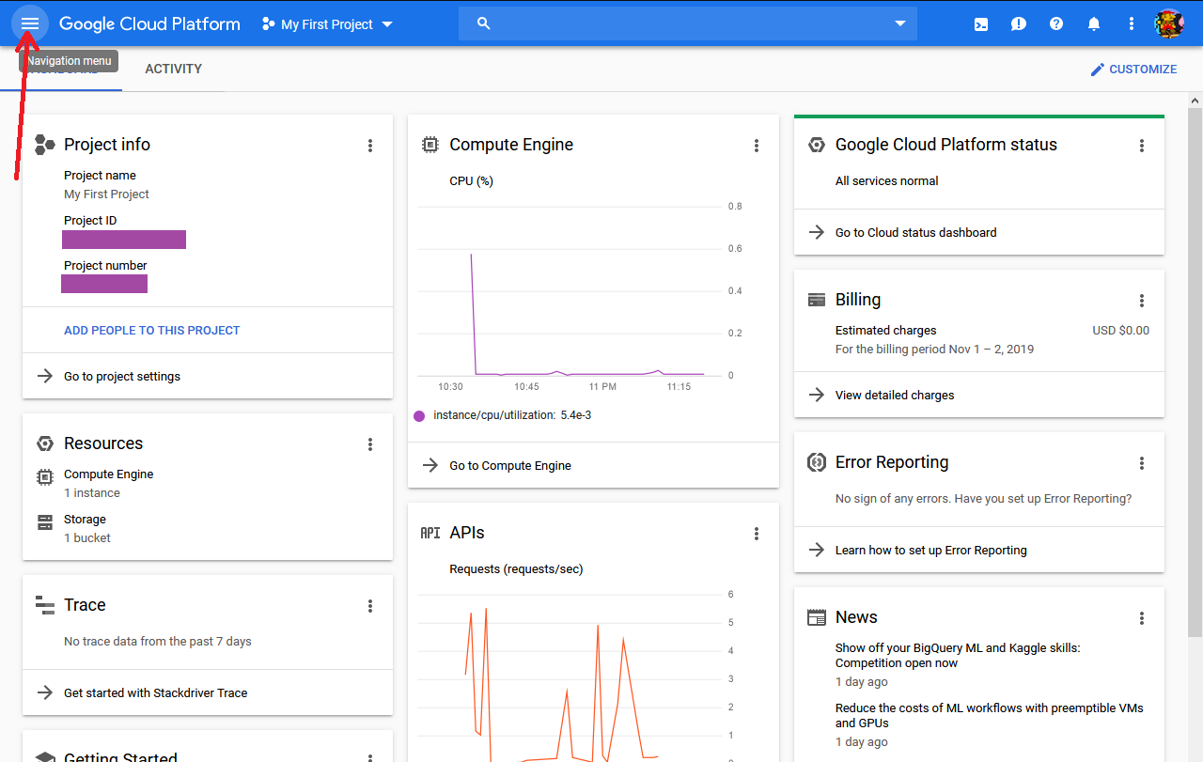Open Compute Engine card options menu
1203x762 pixels.
757,146
